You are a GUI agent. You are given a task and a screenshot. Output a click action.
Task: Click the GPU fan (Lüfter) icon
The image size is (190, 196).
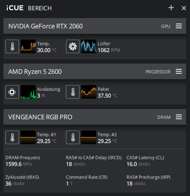tap(73, 46)
